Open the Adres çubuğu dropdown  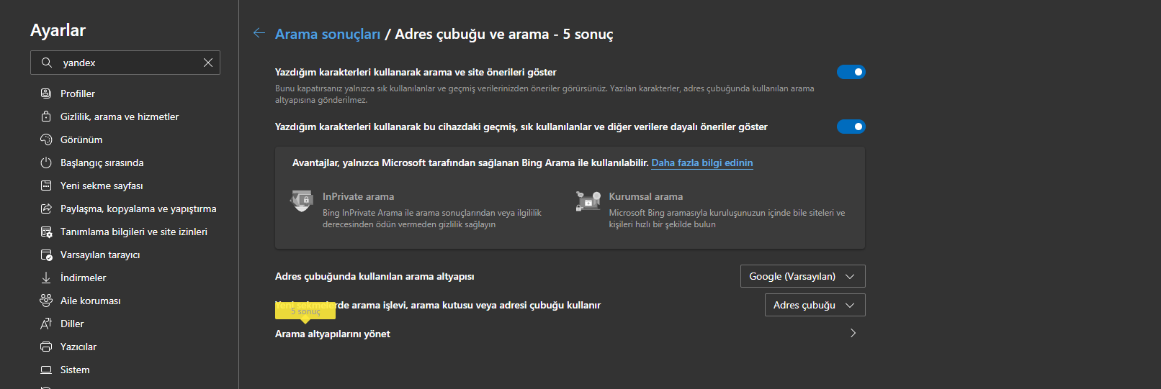815,305
